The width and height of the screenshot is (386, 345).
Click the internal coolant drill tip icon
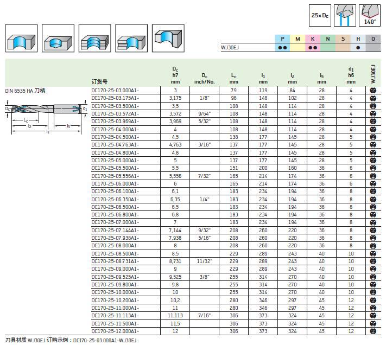345,15
